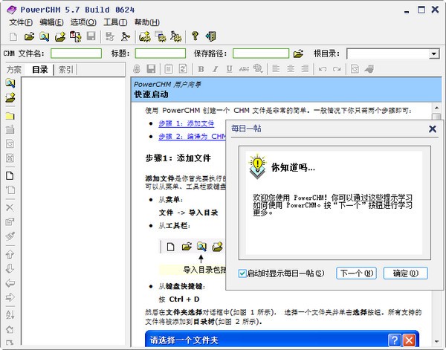Image resolution: width=446 pixels, height=350 pixels.
Task: Switch to the 索引 tab
Action: [65, 69]
